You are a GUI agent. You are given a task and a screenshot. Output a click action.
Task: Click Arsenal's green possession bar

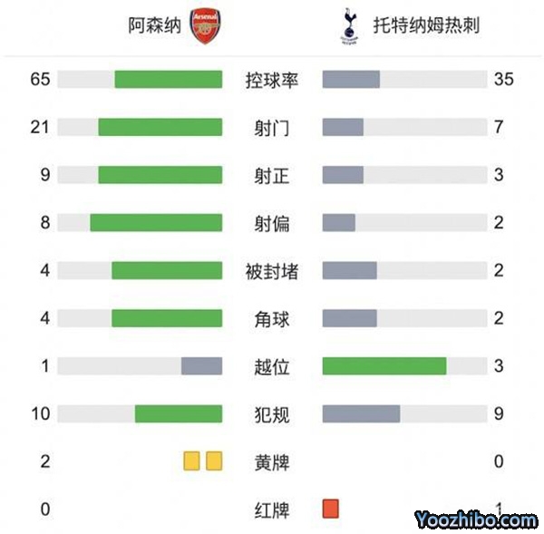168,80
